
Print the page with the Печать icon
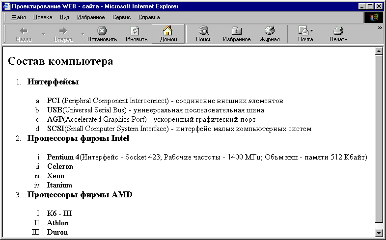pyautogui.click(x=338, y=30)
